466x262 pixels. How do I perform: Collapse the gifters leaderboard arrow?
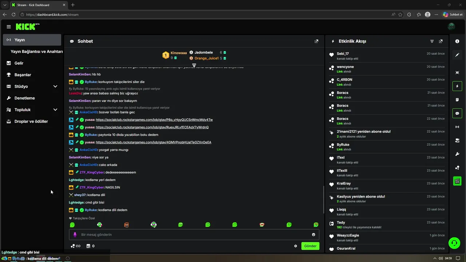click(x=194, y=65)
